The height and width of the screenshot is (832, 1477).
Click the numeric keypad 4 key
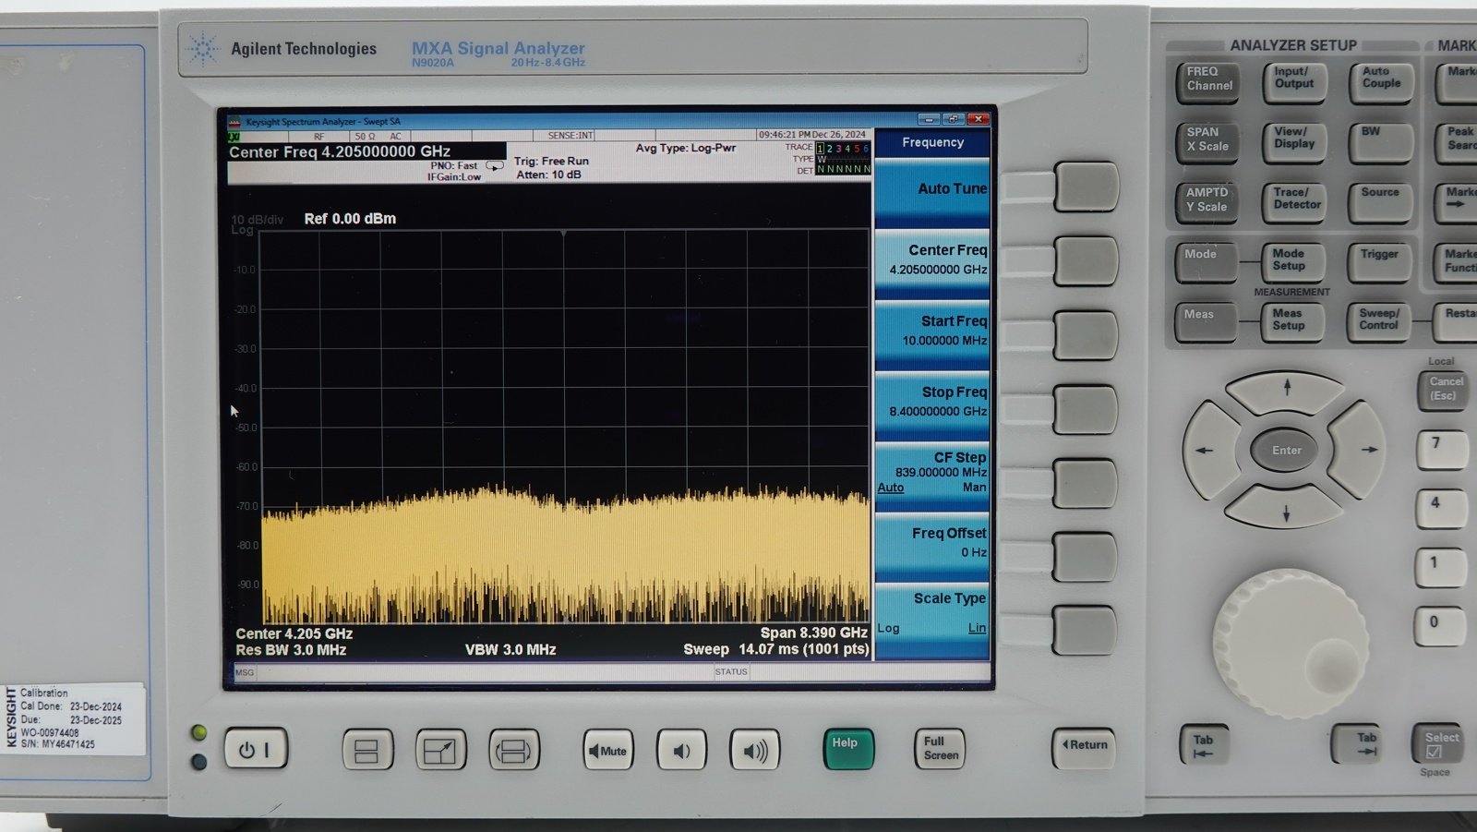pyautogui.click(x=1440, y=510)
